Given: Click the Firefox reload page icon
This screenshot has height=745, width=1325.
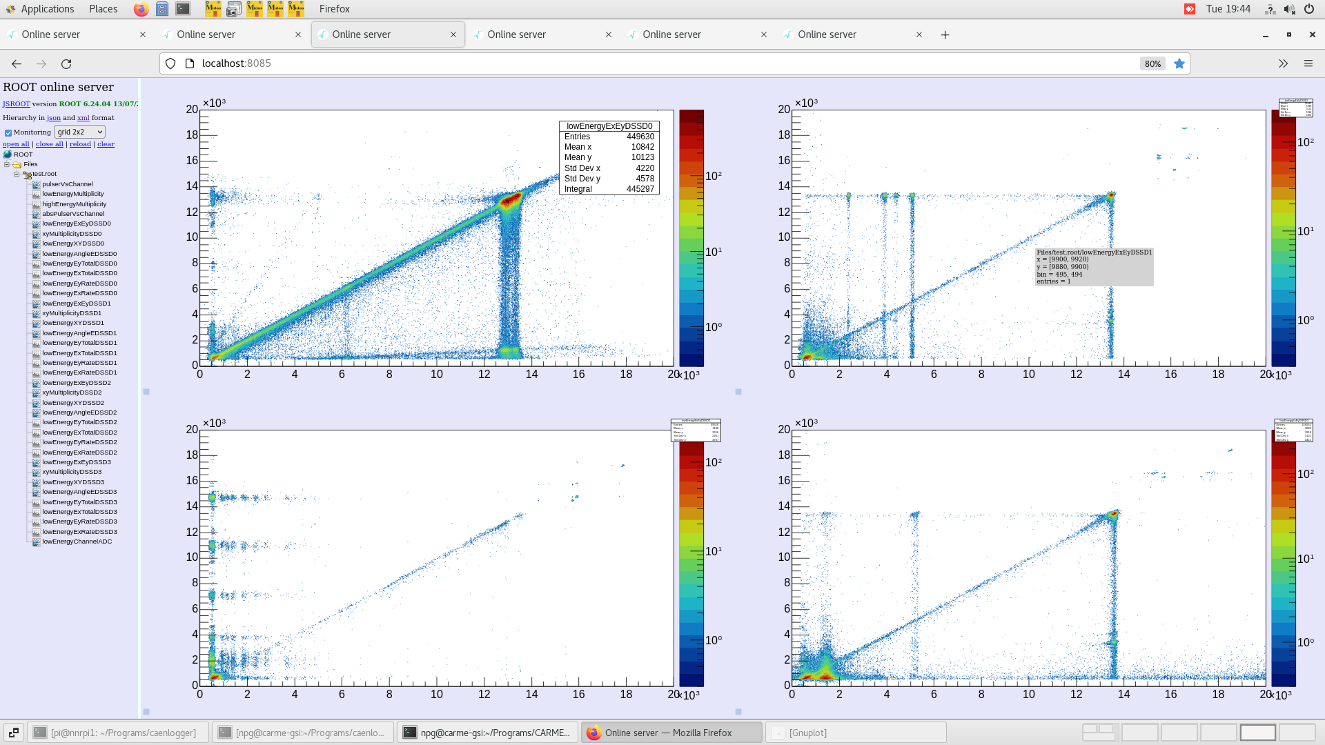Looking at the screenshot, I should [x=66, y=63].
